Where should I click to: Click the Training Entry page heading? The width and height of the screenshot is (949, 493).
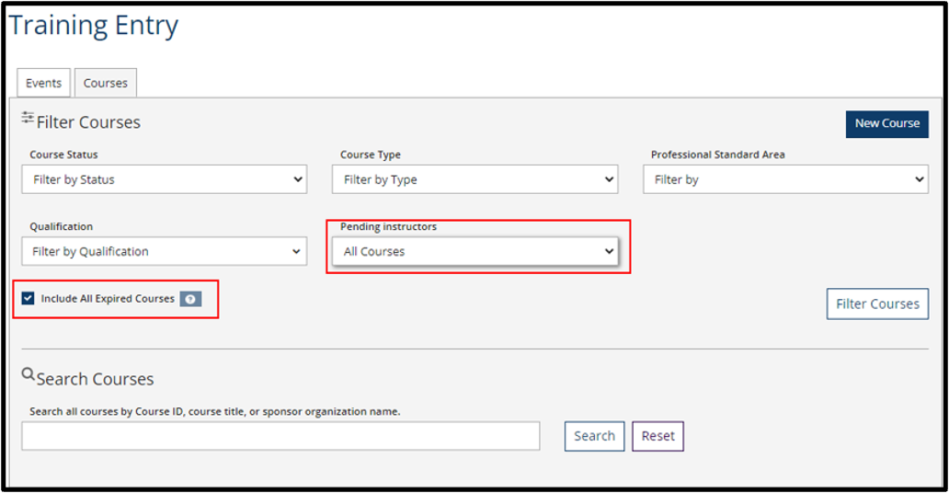94,26
